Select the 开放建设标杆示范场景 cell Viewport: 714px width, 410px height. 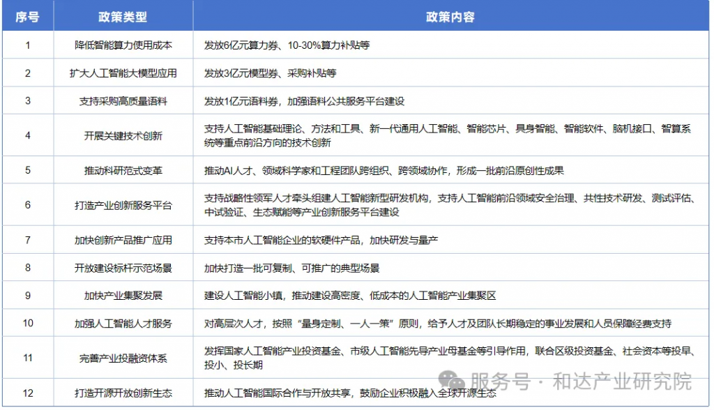[123, 268]
